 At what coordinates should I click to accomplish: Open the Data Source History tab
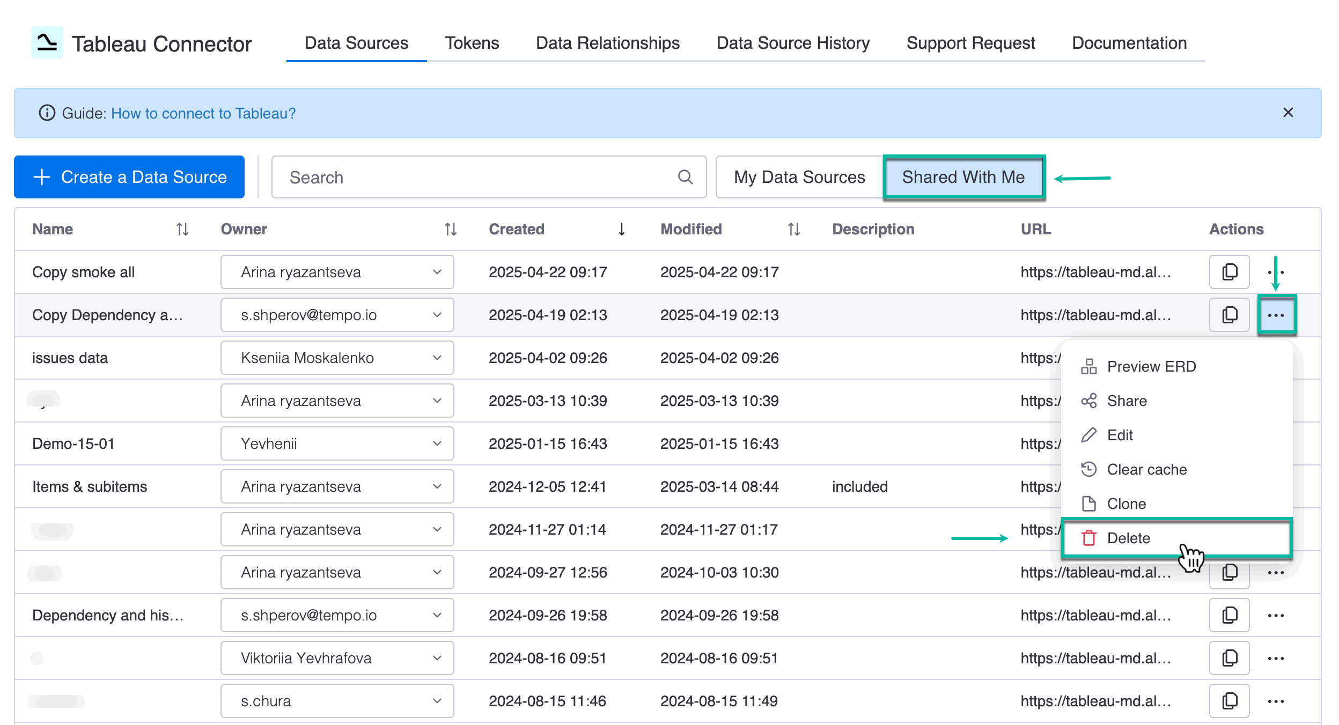point(793,43)
